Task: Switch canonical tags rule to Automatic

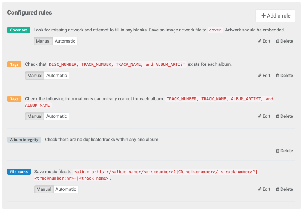Action: pyautogui.click(x=56, y=116)
